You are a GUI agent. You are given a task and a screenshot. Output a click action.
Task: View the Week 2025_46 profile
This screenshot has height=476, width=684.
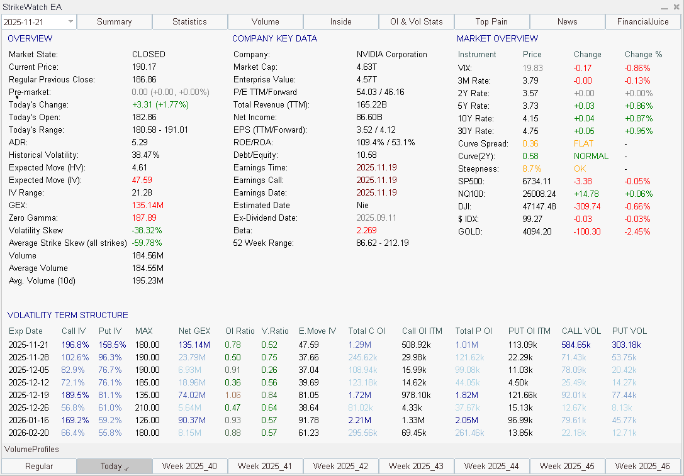[x=642, y=467]
